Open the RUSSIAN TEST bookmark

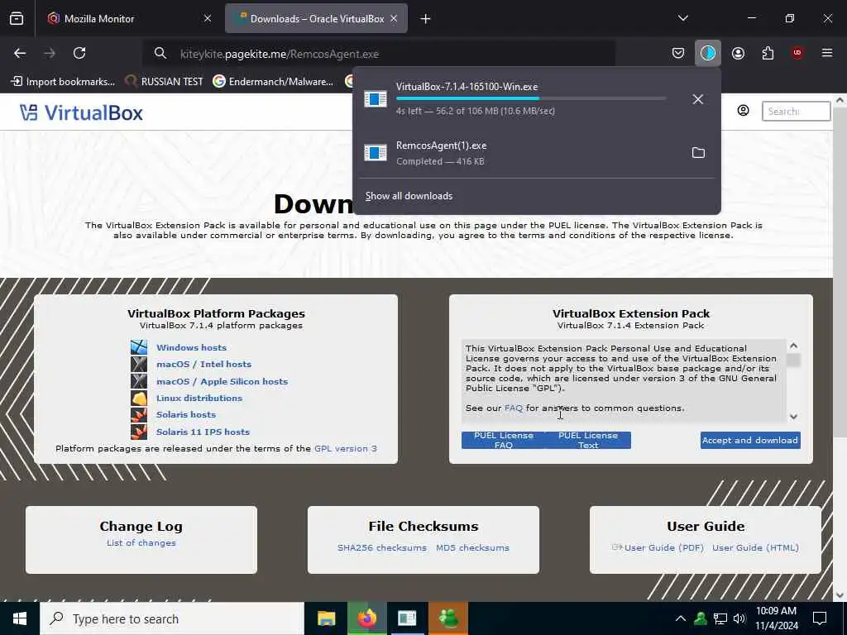[x=164, y=82]
